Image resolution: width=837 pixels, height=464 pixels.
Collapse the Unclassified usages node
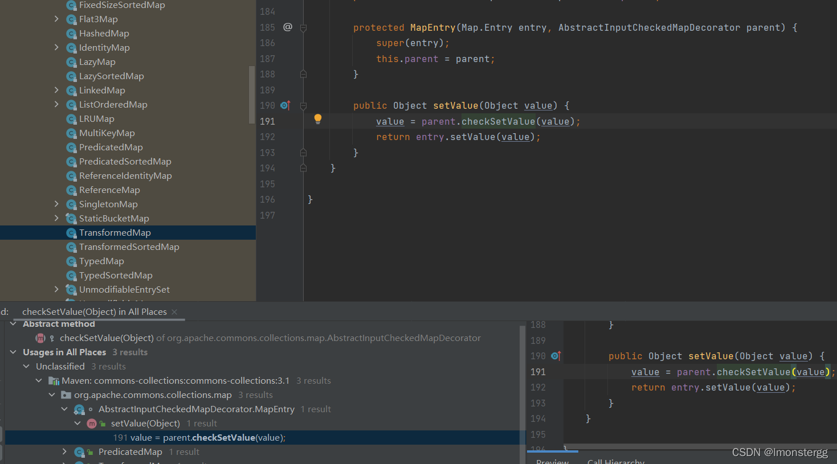point(26,367)
